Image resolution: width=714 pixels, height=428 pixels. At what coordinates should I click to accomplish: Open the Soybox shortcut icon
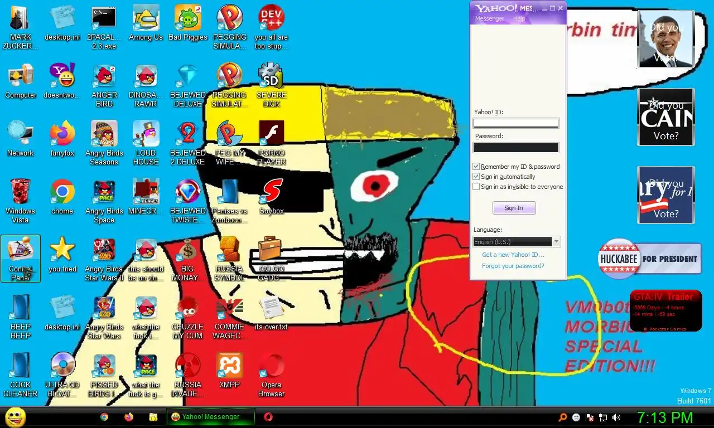271,197
